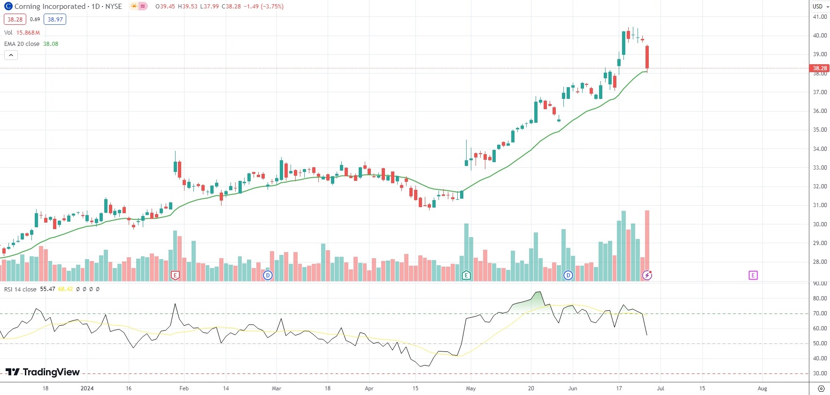Screen dimensions: 830x395
Task: Click the blue 38.97 buy price button
Action: (55, 20)
